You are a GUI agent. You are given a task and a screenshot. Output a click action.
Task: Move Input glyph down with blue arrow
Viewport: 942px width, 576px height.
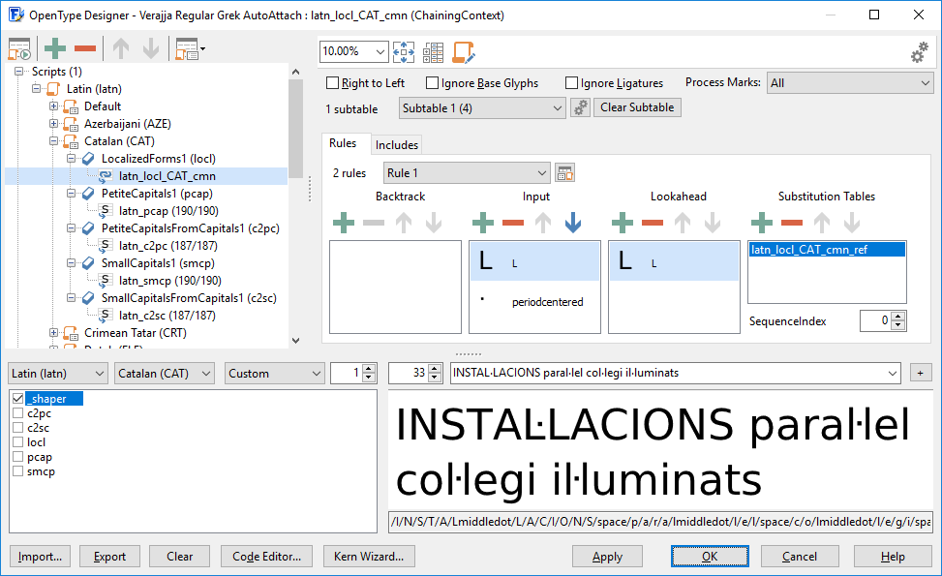(x=573, y=223)
